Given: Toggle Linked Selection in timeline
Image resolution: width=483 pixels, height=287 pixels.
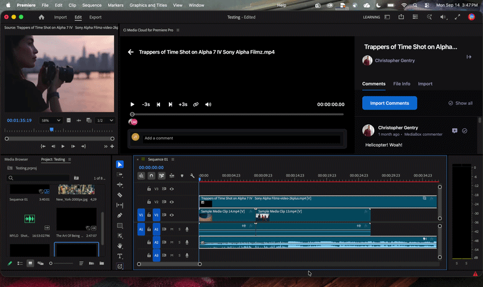Looking at the screenshot, I should pos(161,175).
